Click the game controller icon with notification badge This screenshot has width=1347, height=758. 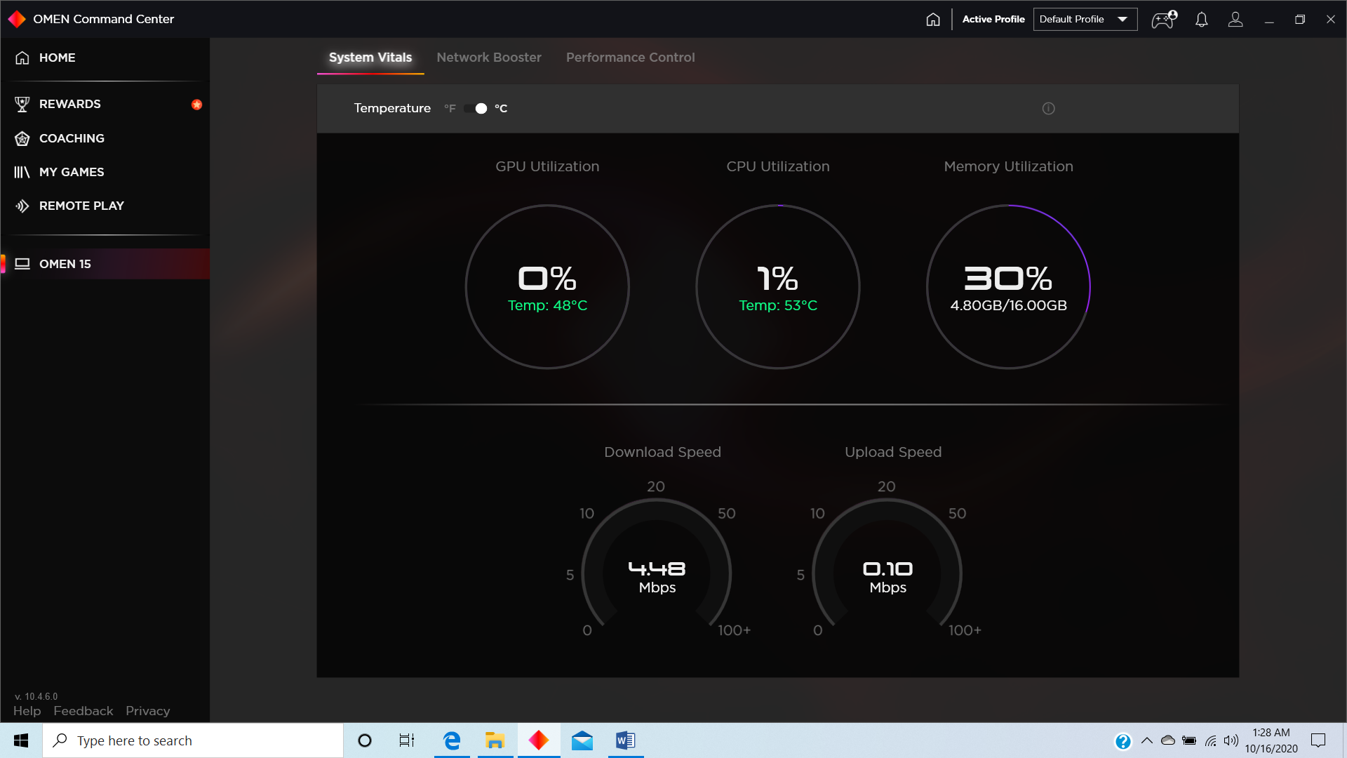point(1162,19)
